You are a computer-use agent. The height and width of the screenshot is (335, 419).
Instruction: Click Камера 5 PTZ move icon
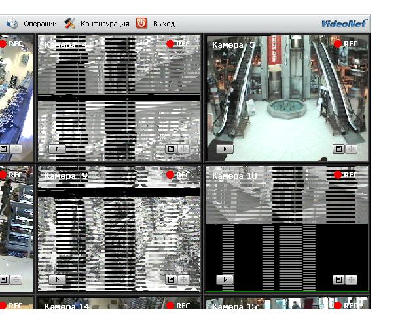(x=351, y=149)
